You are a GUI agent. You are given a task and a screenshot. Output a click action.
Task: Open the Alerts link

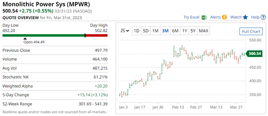[x=215, y=17]
